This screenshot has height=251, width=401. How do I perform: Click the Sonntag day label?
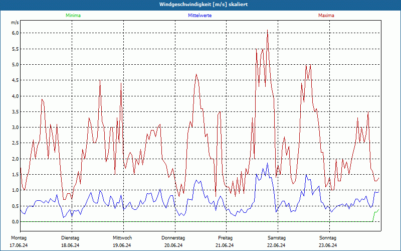tap(328, 238)
